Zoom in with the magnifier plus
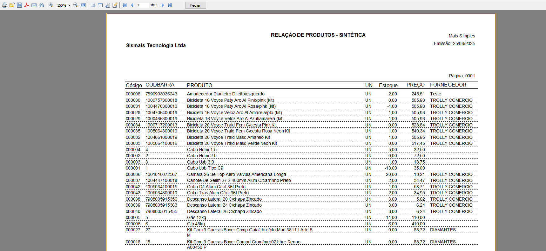Screen dimensions: 546x251 pos(51,5)
